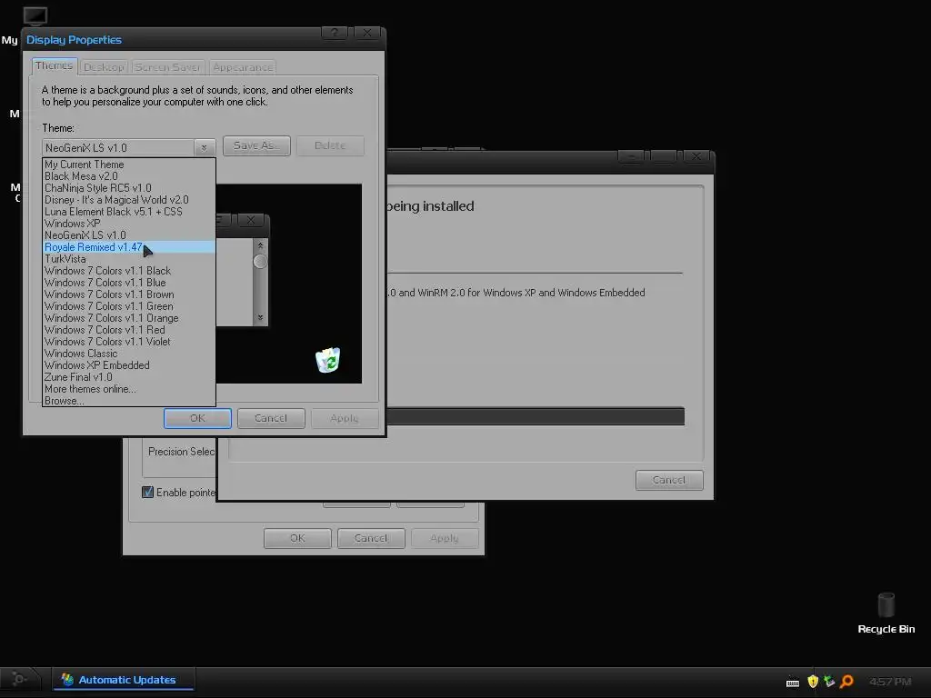Choose Luna Element Black v5.1 + CSS

pos(129,212)
